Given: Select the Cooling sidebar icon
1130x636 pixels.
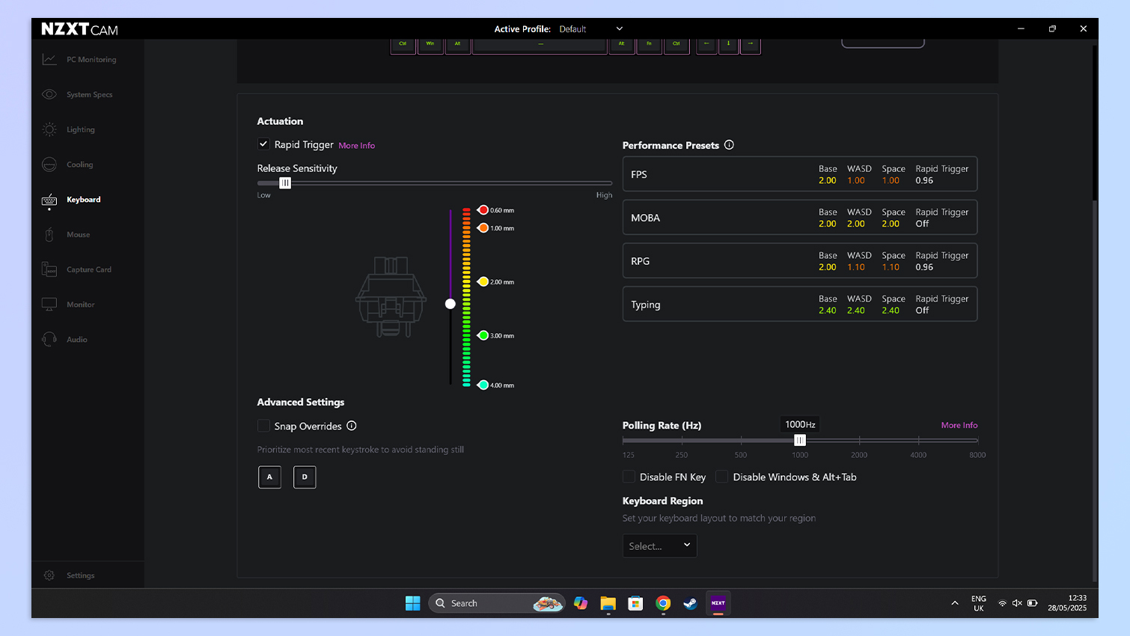Looking at the screenshot, I should point(49,165).
